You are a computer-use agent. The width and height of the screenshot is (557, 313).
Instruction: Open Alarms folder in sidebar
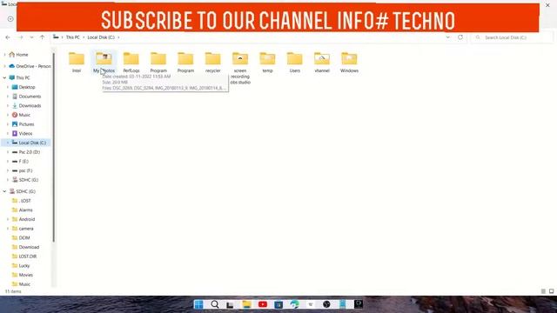click(x=25, y=210)
